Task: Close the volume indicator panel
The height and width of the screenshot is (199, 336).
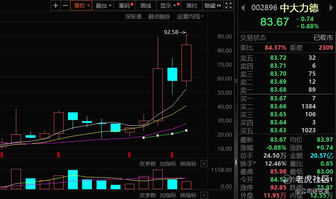Action: 204,164
